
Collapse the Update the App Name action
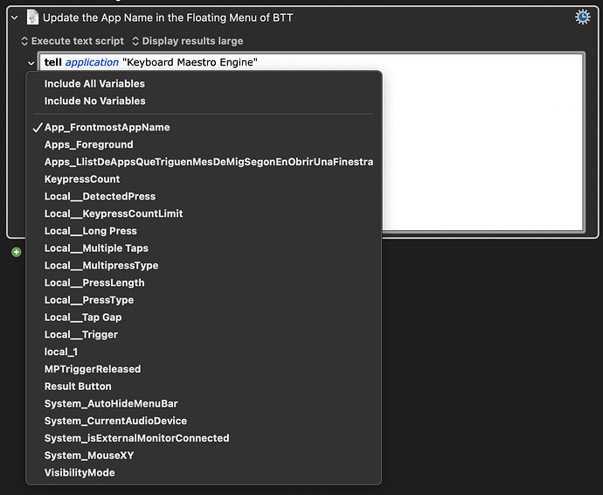(15, 17)
